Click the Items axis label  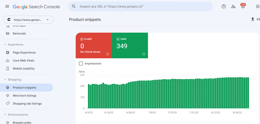(x=82, y=72)
